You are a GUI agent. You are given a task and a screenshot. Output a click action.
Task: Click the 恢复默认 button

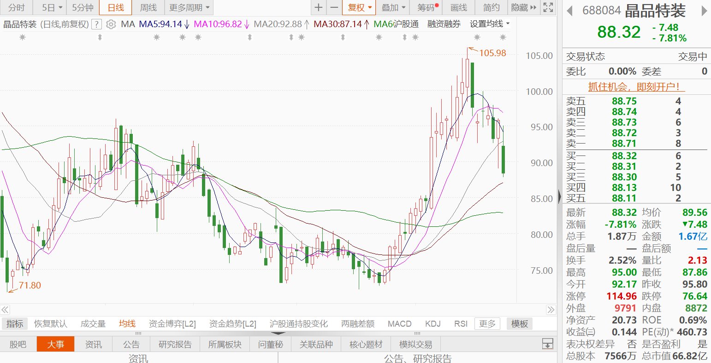[51, 324]
